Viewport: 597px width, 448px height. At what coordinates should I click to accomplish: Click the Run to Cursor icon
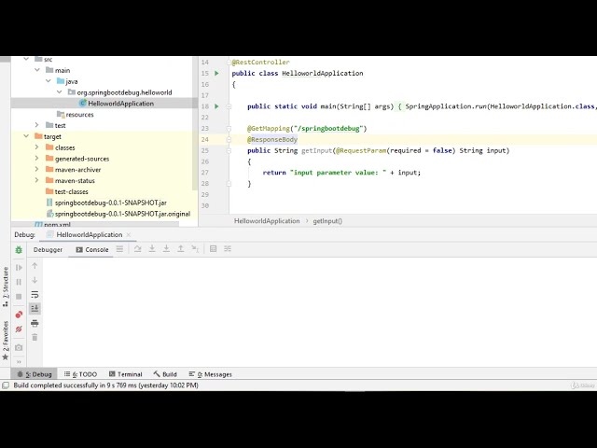pyautogui.click(x=195, y=249)
